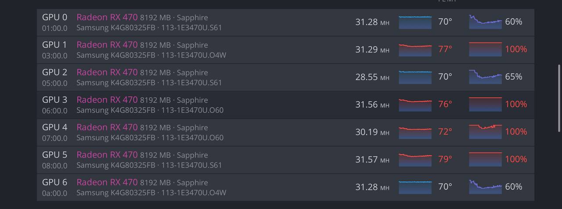Screen dimensions: 562x209
Task: Click the GPU 4 bus ID 07:00.0
Action: 55,138
